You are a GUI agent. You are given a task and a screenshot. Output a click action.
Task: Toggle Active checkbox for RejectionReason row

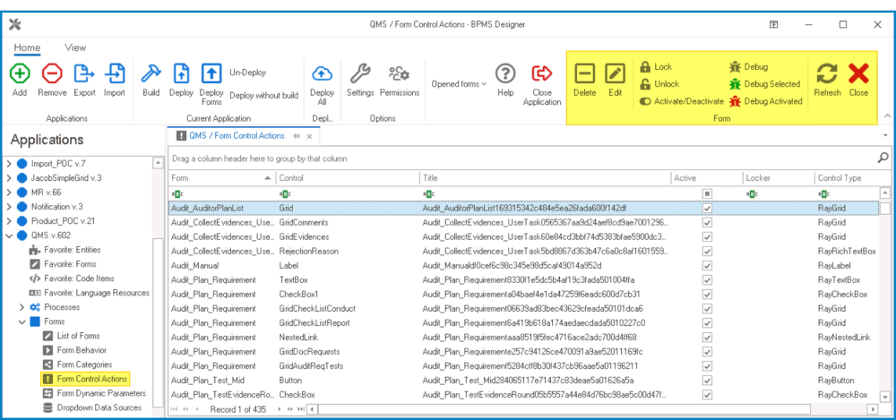pos(708,252)
